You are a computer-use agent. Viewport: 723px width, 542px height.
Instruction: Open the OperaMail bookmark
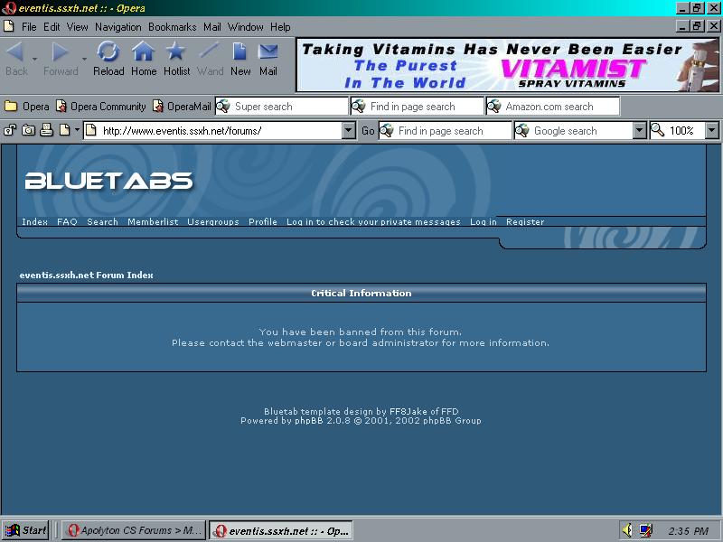182,107
